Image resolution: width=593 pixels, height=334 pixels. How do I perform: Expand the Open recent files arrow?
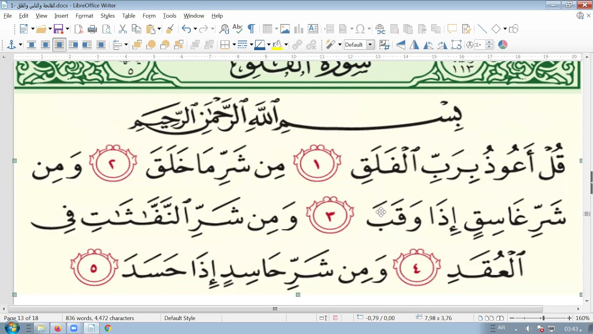coord(50,29)
